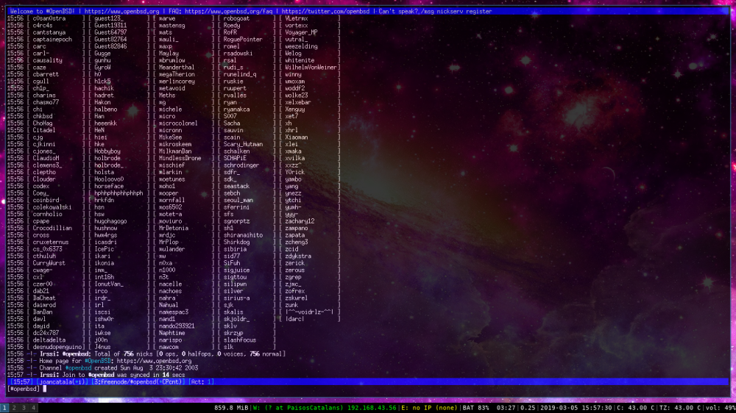
Task: Select the nick 'MindlessDrone'
Action: pos(180,159)
